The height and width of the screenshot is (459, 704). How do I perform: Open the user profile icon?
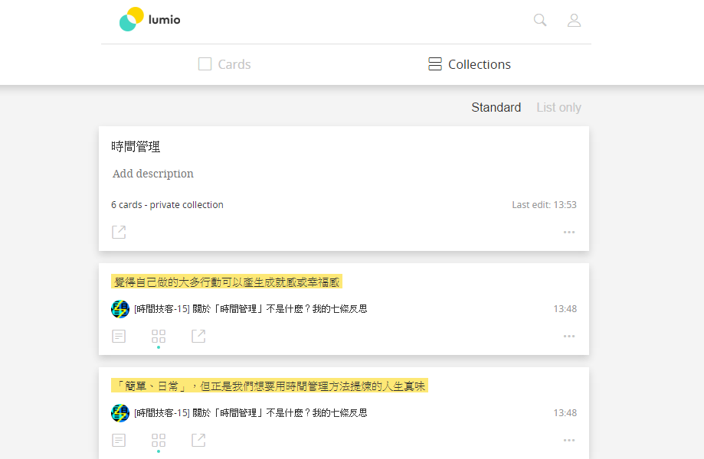pos(574,20)
